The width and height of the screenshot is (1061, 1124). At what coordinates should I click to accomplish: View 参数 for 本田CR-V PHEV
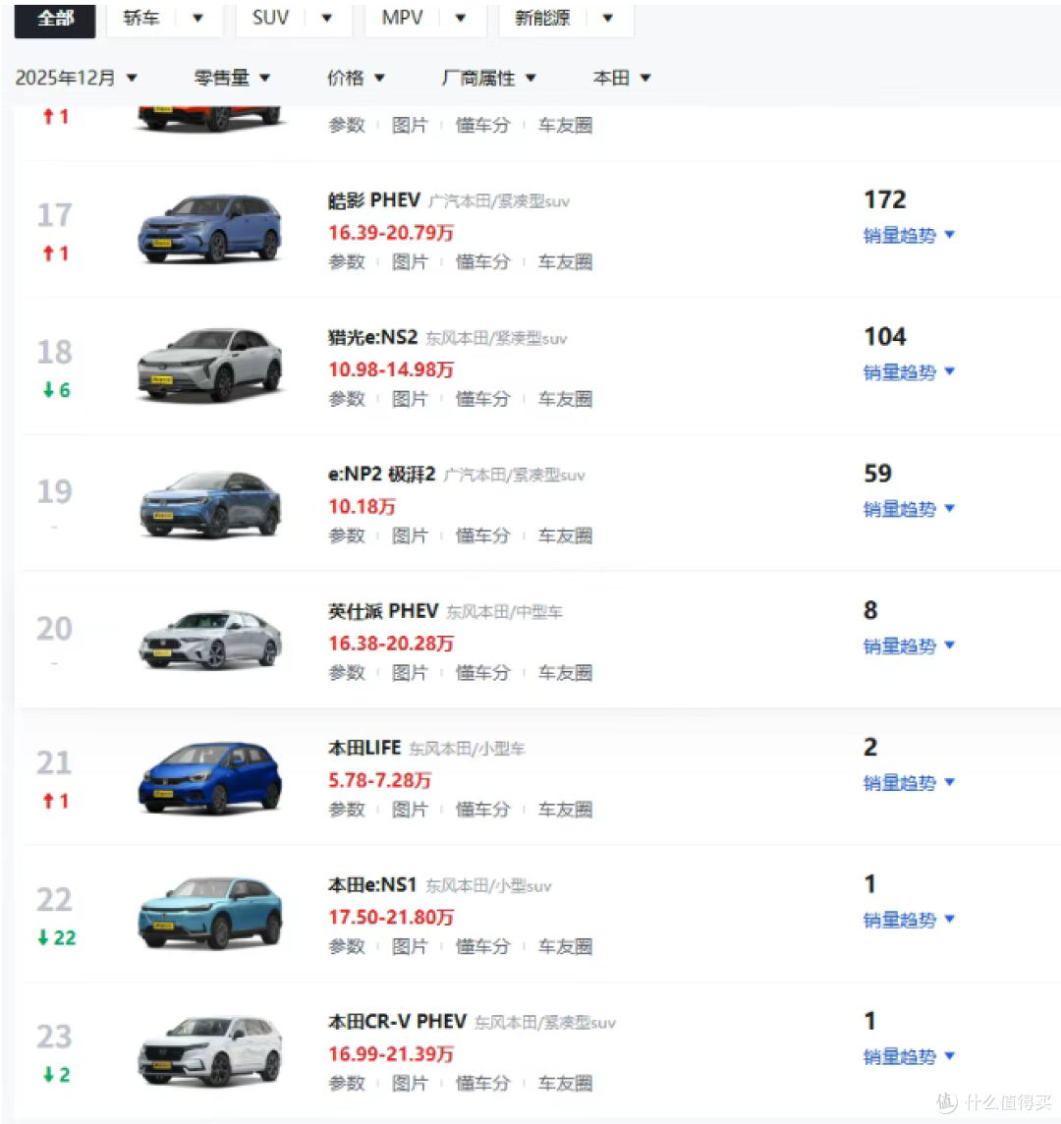point(347,1084)
